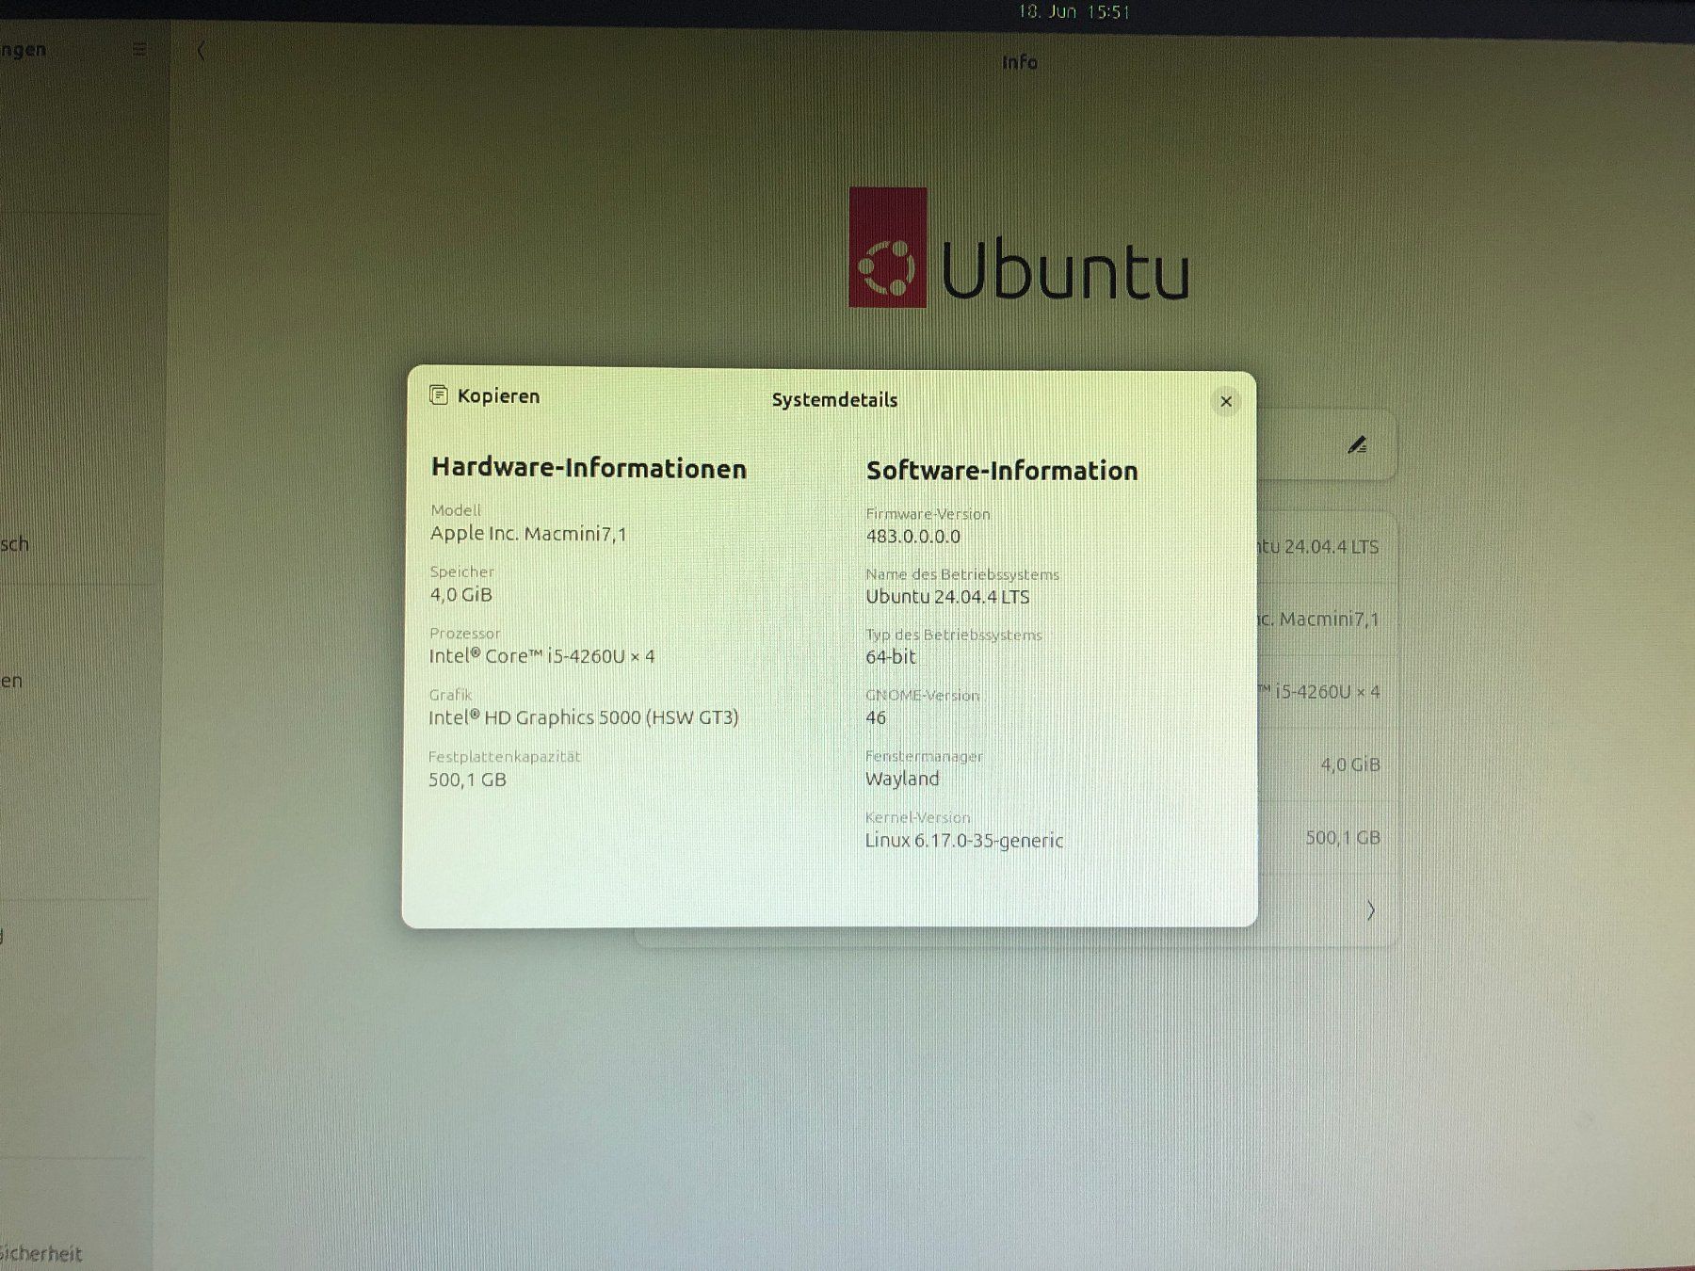Viewport: 1695px width, 1271px height.
Task: Select GNOME version value 46
Action: (876, 718)
